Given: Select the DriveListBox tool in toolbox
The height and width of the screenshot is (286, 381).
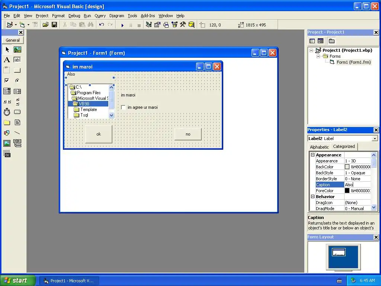Looking at the screenshot, I should 17,112.
